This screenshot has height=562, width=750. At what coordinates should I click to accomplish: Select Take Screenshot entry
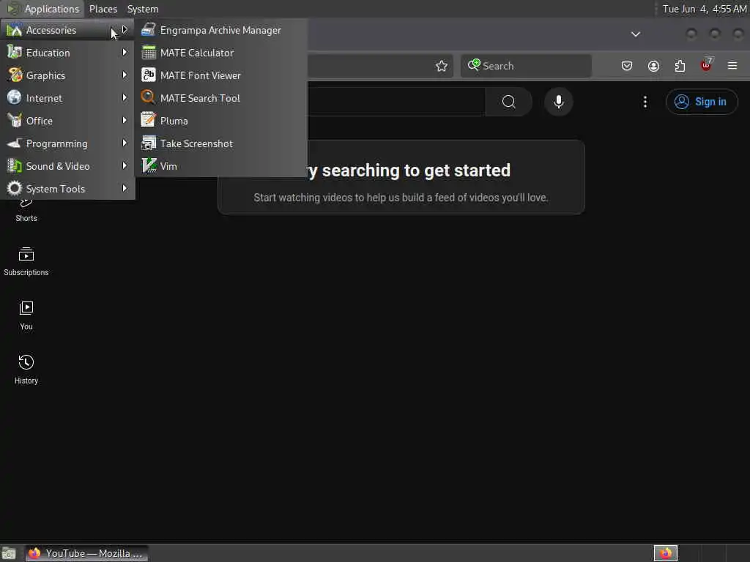[x=220, y=143]
